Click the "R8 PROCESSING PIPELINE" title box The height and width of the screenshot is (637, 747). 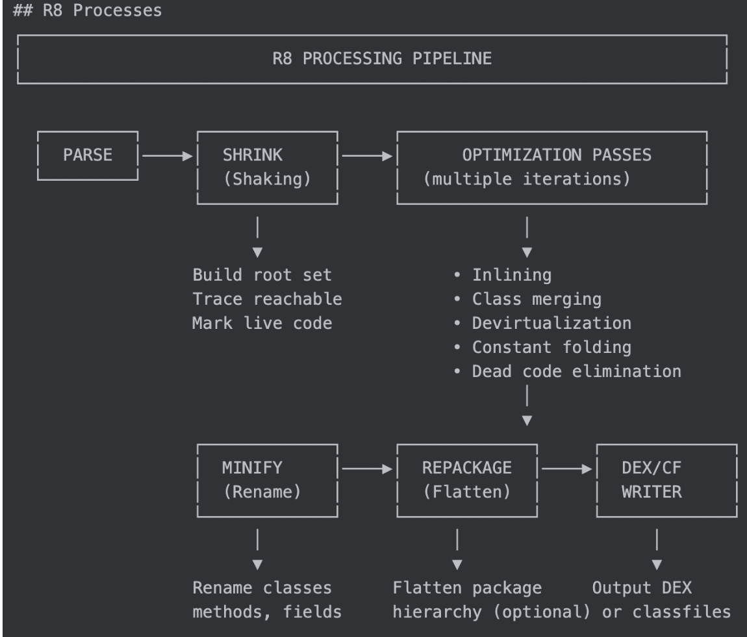pos(373,59)
